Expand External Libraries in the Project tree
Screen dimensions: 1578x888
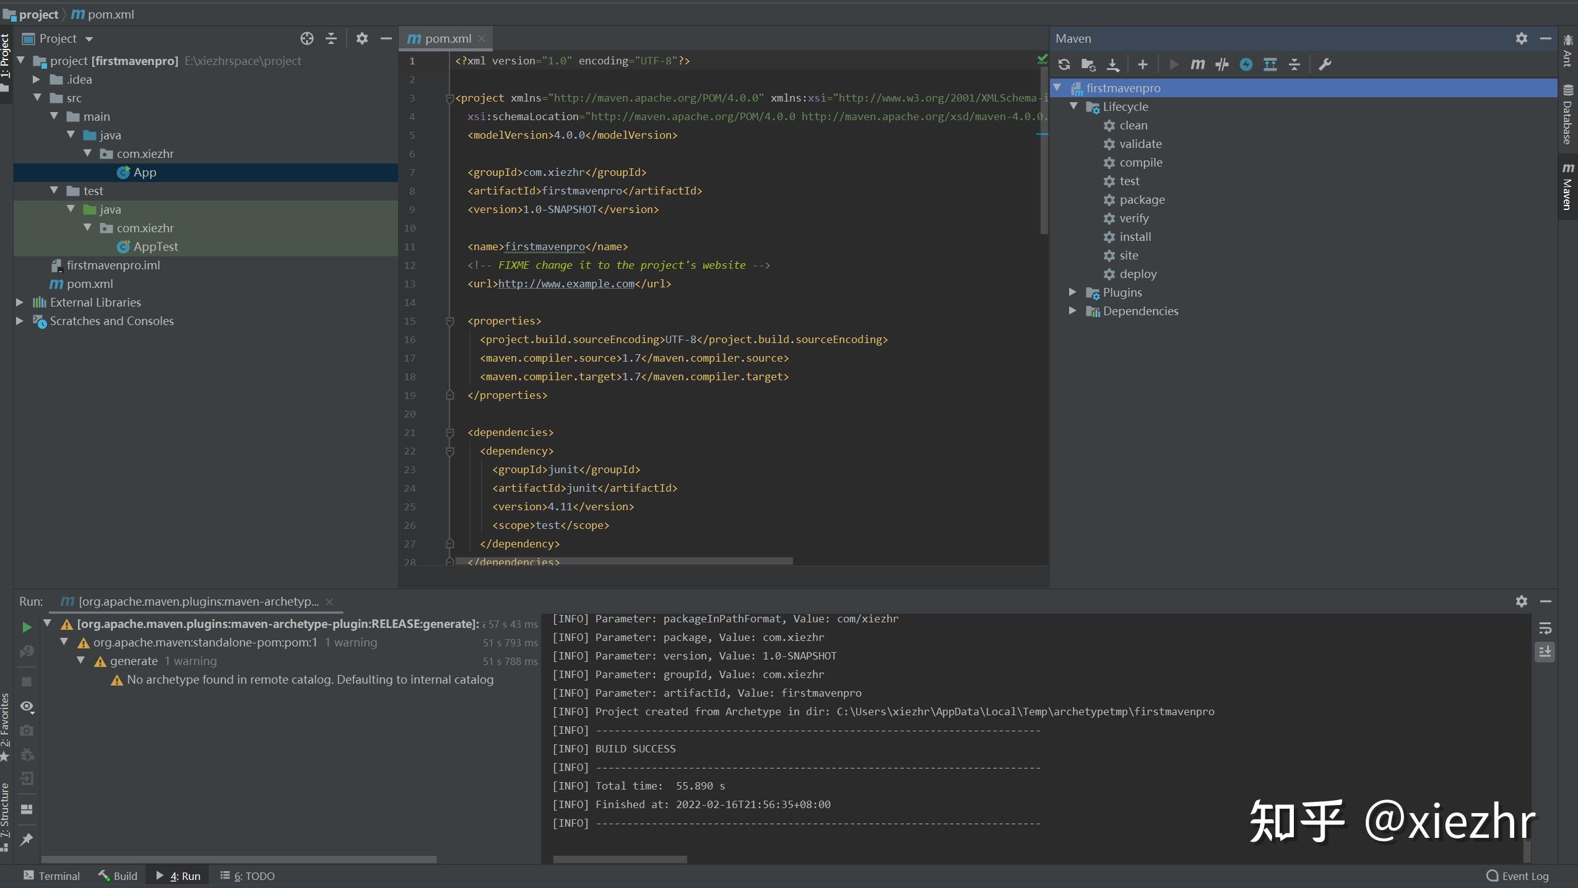point(19,302)
